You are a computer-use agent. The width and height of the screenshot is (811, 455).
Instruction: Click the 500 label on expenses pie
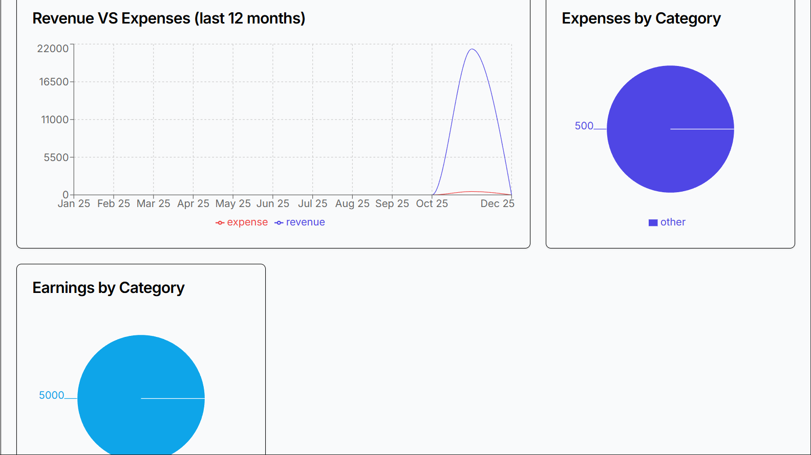pos(584,126)
